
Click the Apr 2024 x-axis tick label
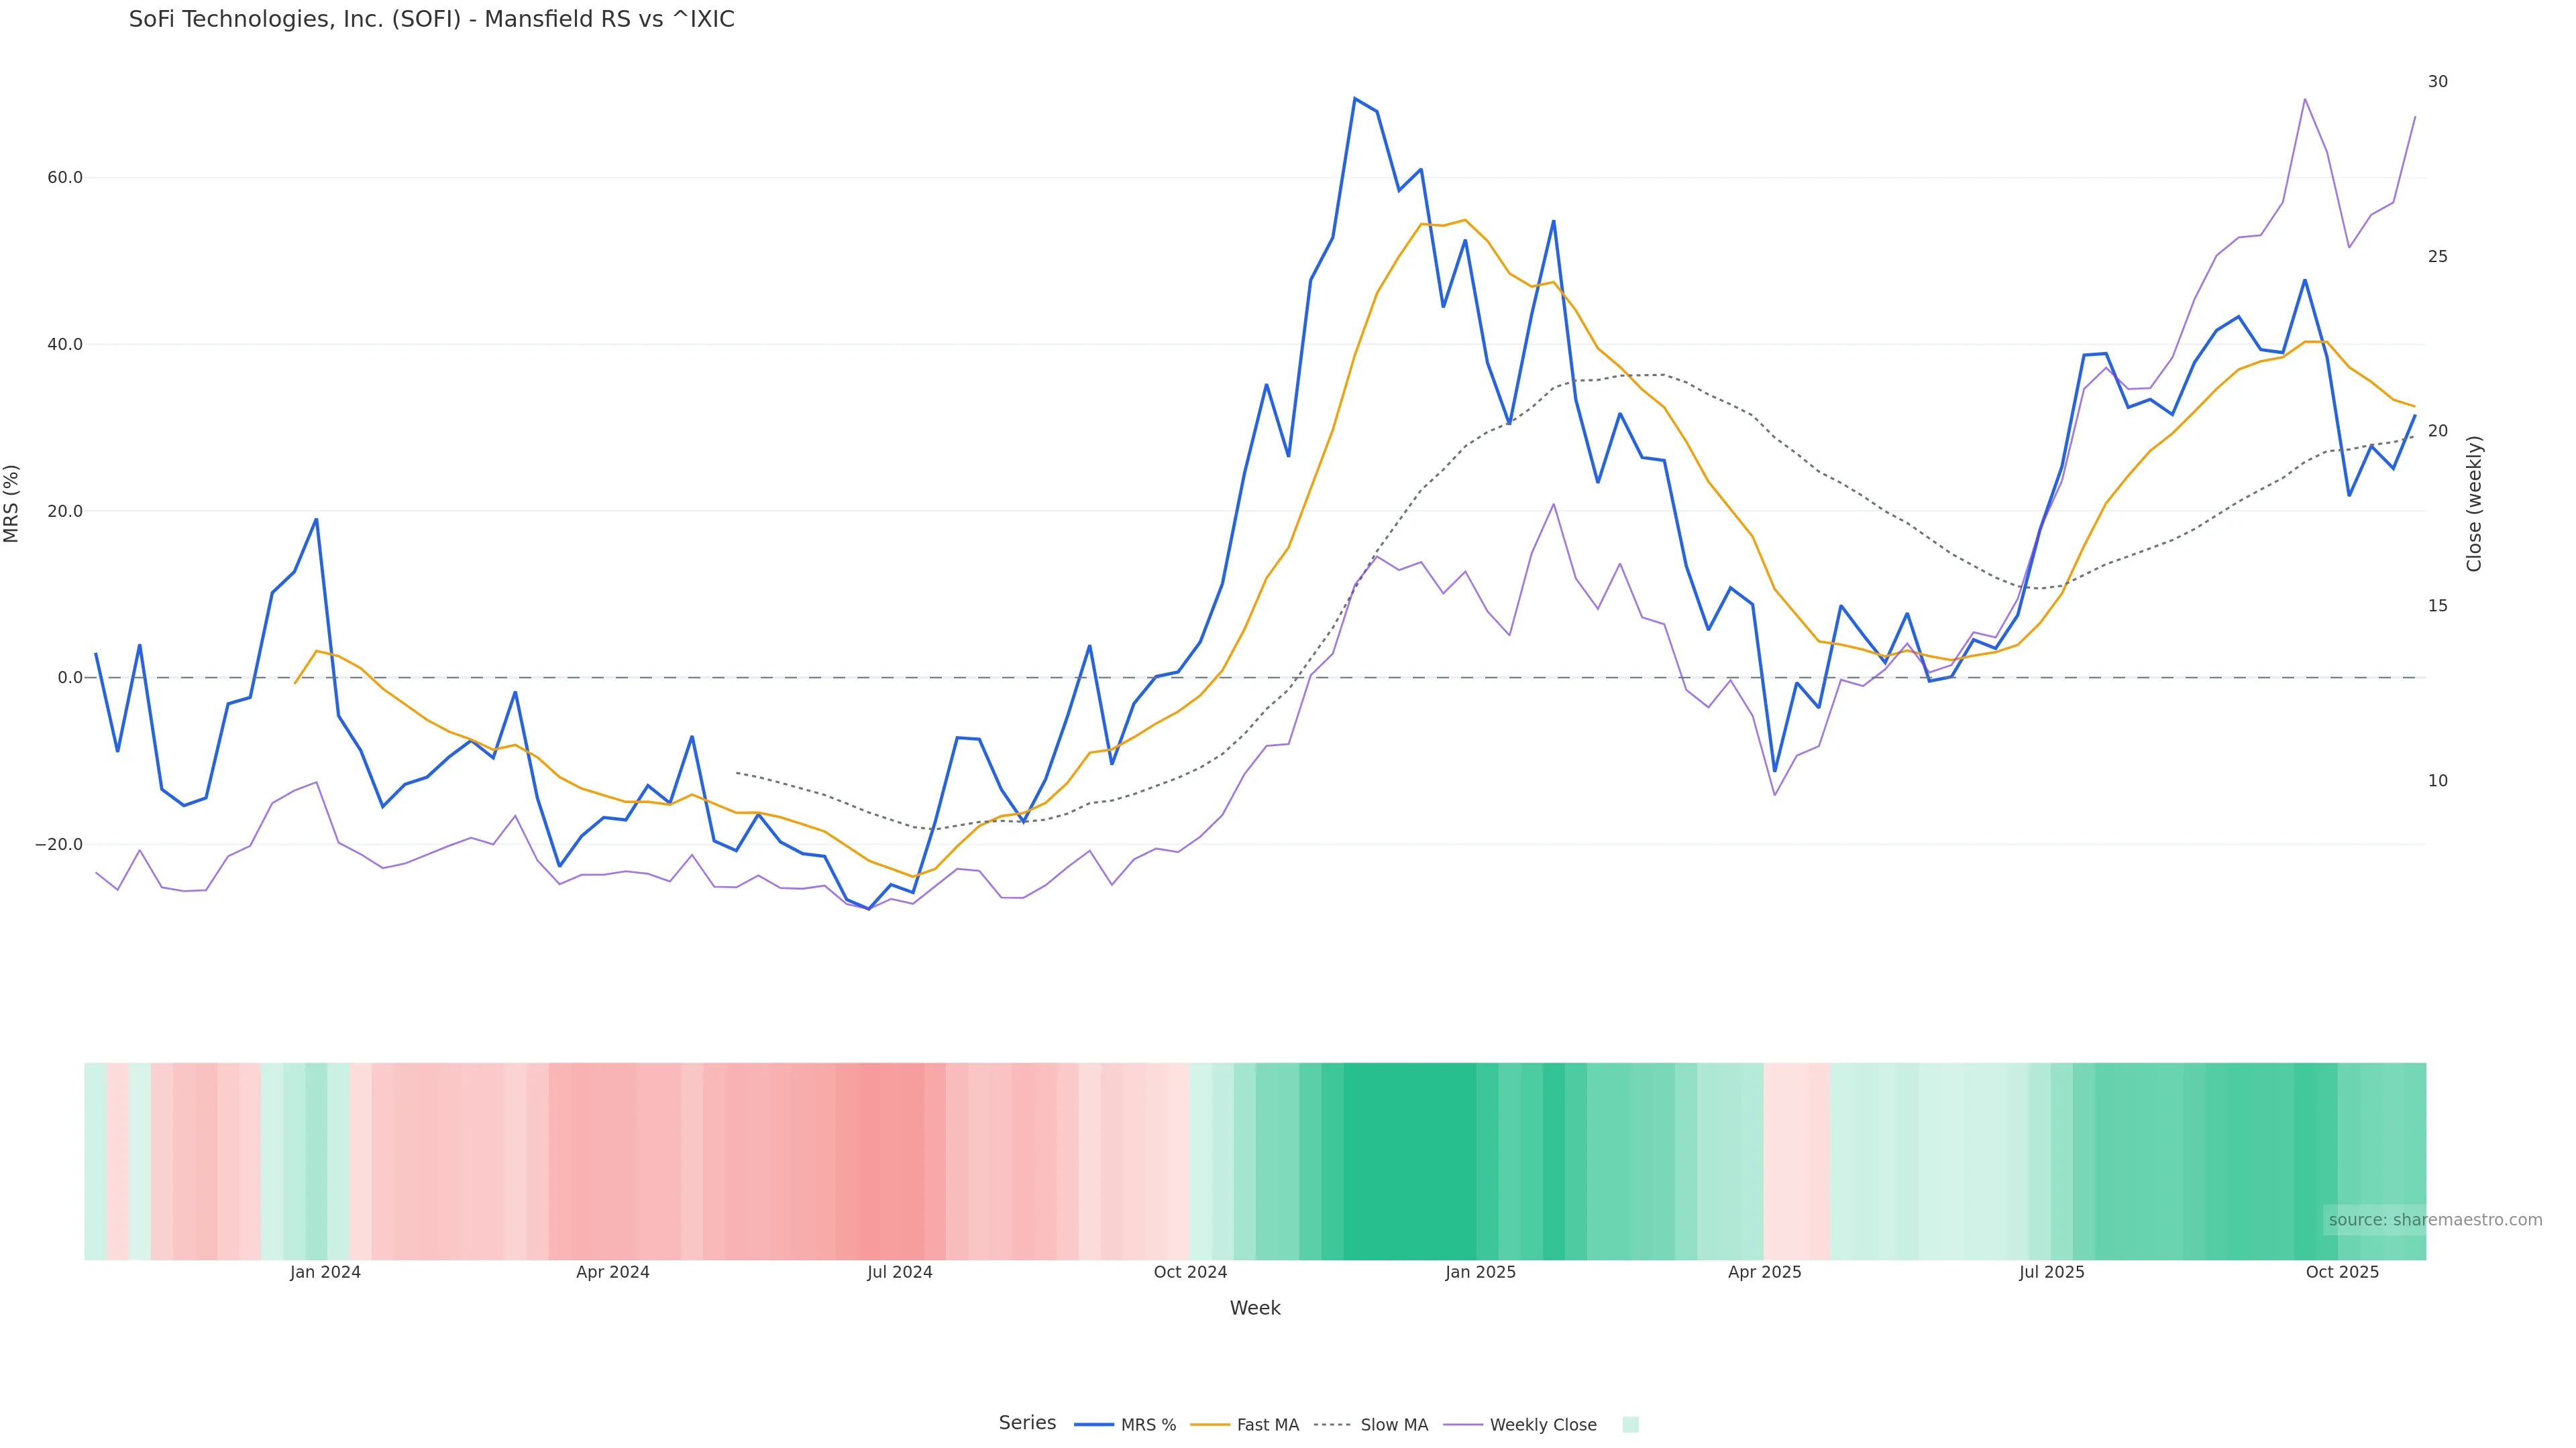[x=612, y=1272]
